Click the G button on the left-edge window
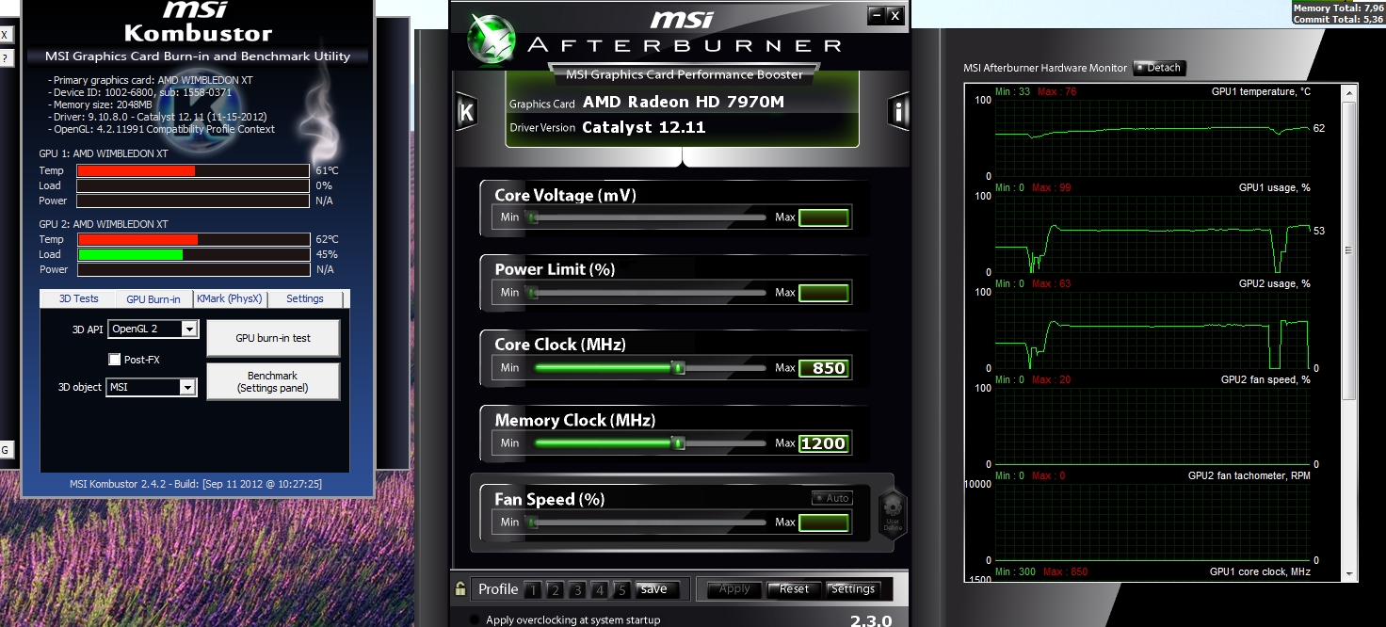Screen dimensions: 1386x627 pos(5,450)
